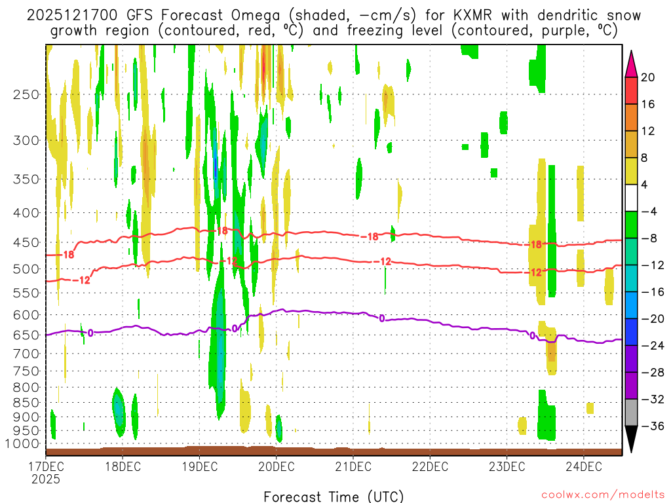Click the 350 pressure level label
This screenshot has width=671, height=503.
click(x=26, y=179)
